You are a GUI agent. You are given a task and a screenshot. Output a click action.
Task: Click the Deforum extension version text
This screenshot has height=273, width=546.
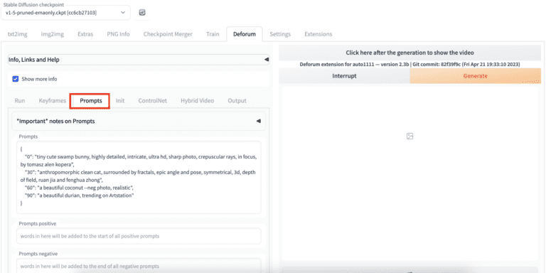pyautogui.click(x=409, y=65)
